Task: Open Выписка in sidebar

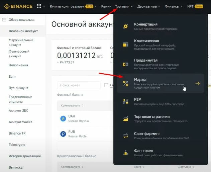Action: (16, 167)
